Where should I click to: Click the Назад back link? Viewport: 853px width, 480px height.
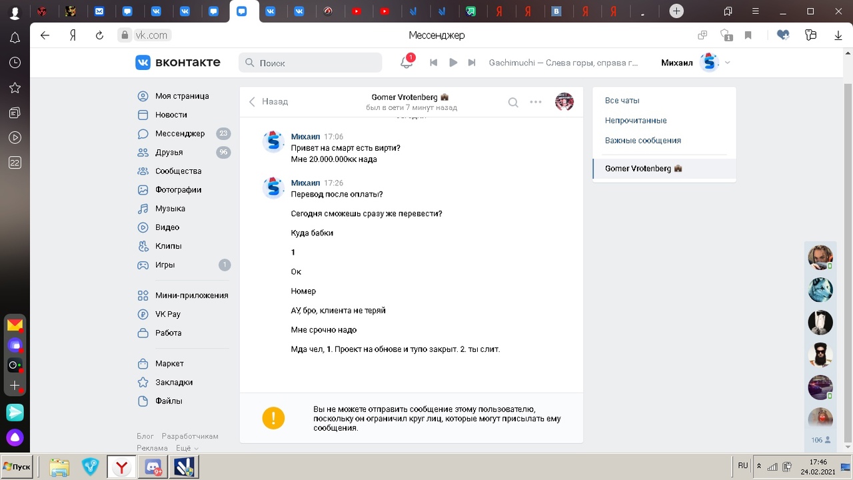[x=269, y=102]
